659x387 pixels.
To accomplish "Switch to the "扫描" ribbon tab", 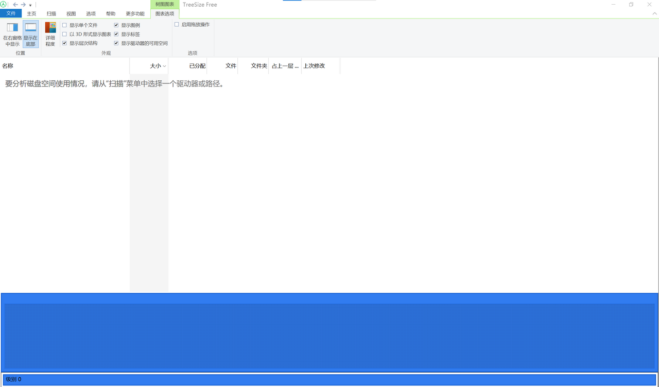I will click(50, 13).
